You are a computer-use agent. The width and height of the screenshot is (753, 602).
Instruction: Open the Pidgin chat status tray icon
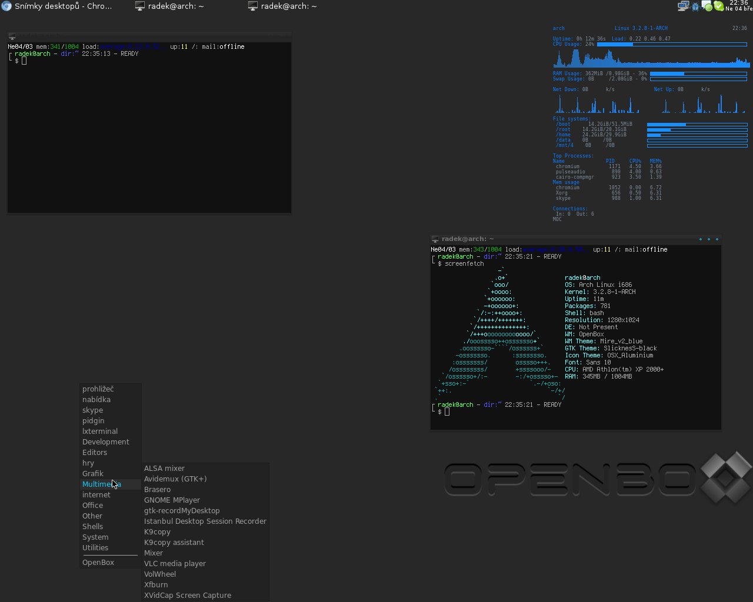pyautogui.click(x=707, y=6)
